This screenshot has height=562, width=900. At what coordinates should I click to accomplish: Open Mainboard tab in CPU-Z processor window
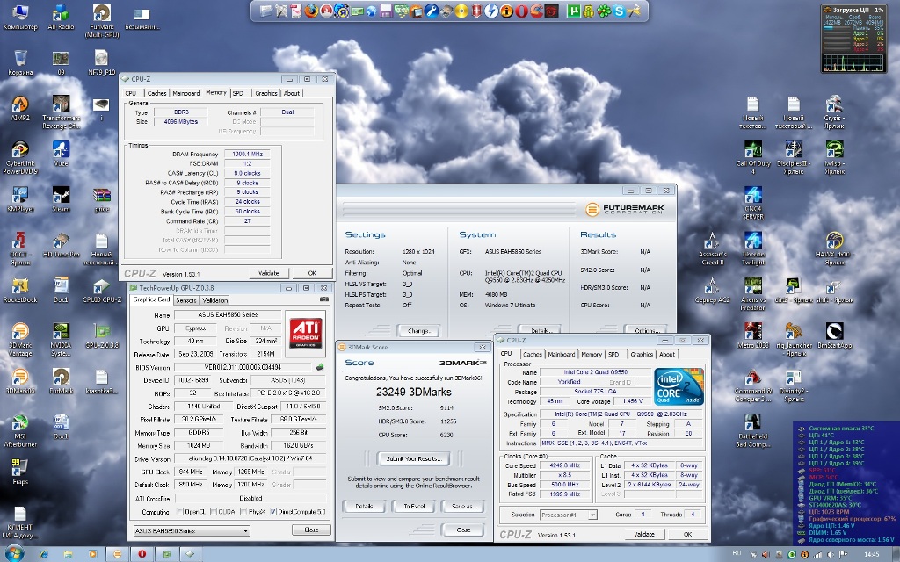click(x=562, y=355)
